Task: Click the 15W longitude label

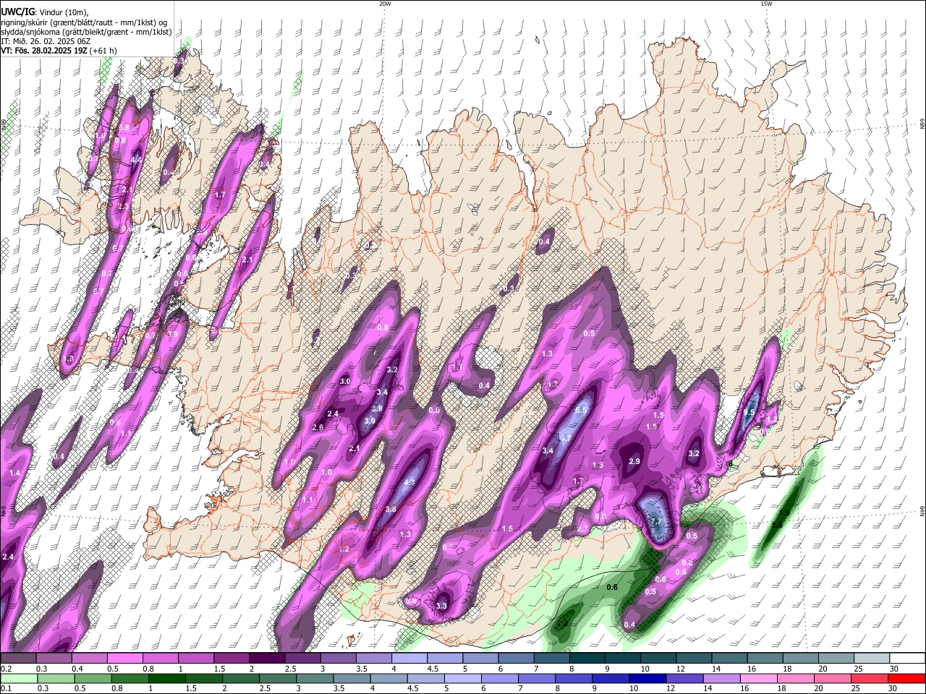Action: pos(766,4)
